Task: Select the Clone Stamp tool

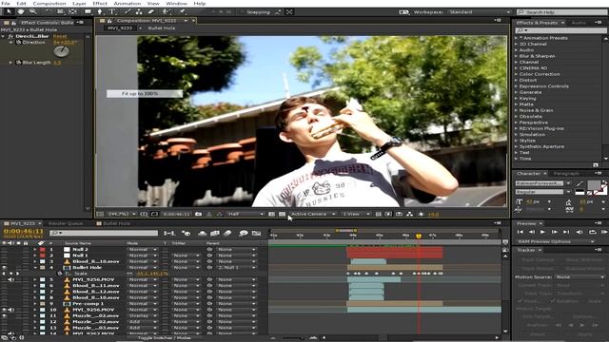Action: coord(139,12)
